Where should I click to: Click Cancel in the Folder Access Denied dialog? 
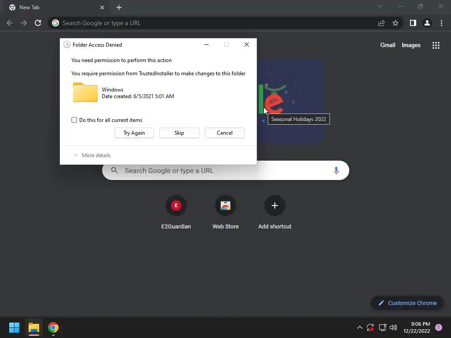225,133
